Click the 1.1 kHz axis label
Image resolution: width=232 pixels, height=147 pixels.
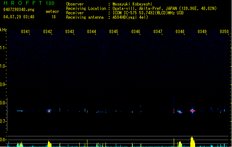tap(3, 48)
